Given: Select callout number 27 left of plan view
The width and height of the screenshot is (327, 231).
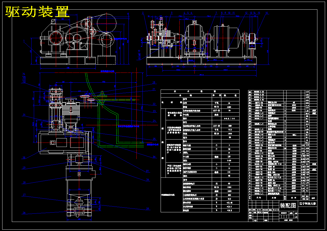Looking at the screenshot, I should coord(24,195).
